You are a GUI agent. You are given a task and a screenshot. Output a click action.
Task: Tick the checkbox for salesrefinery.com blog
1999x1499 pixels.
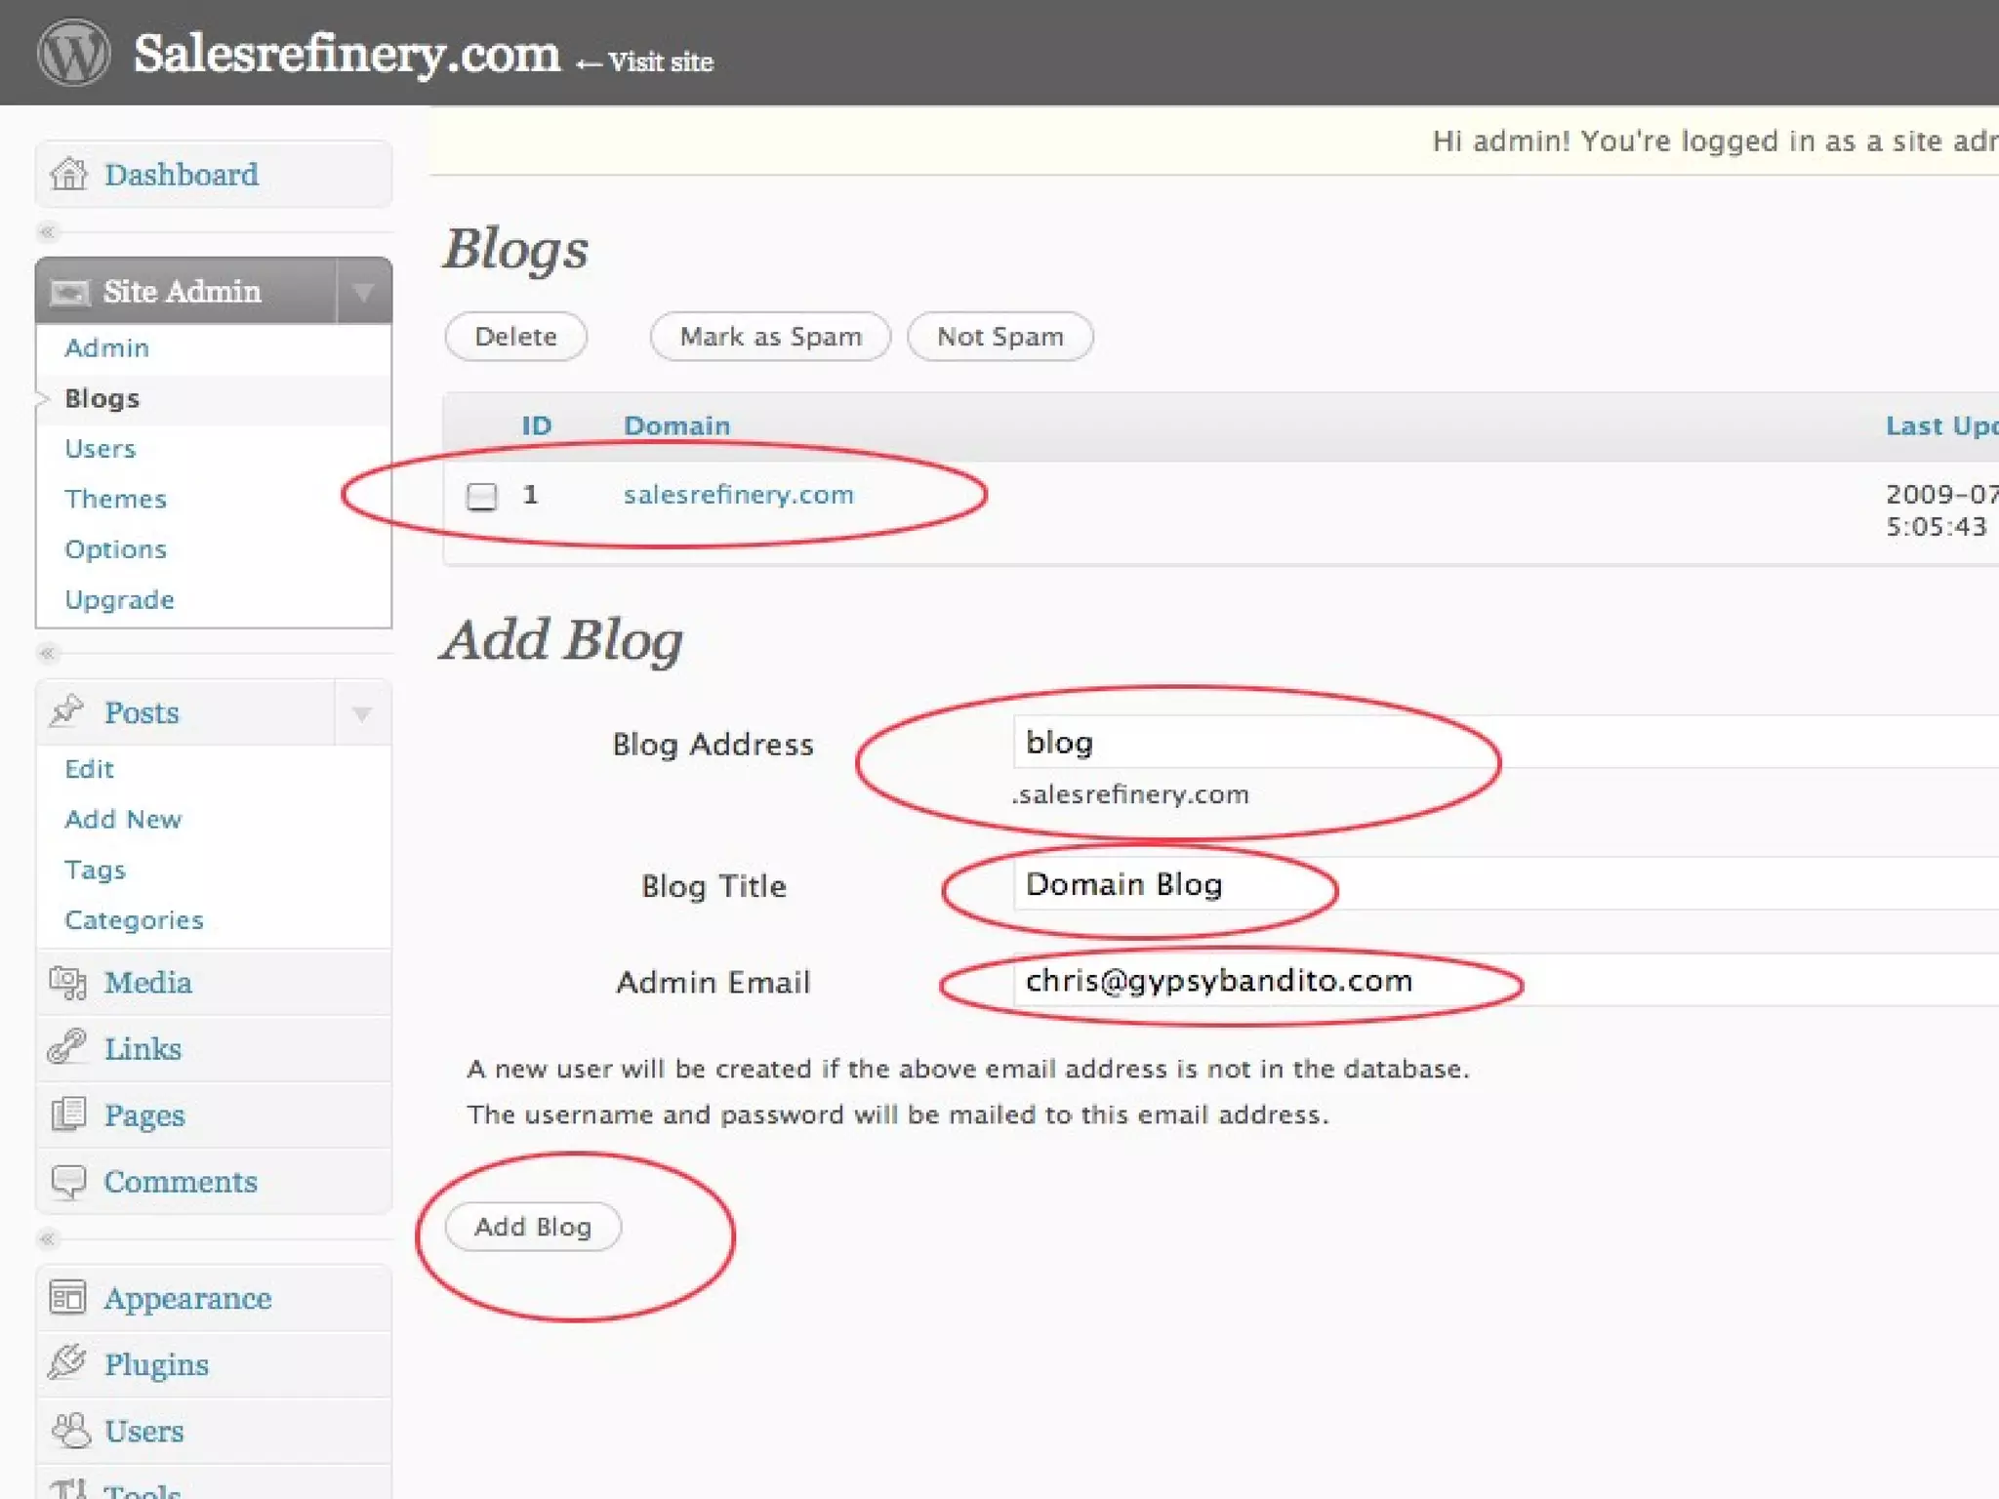coord(481,497)
